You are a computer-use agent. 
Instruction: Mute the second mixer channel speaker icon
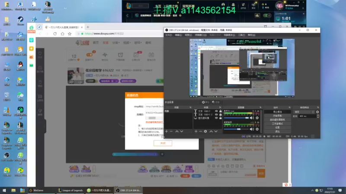tap(252, 129)
